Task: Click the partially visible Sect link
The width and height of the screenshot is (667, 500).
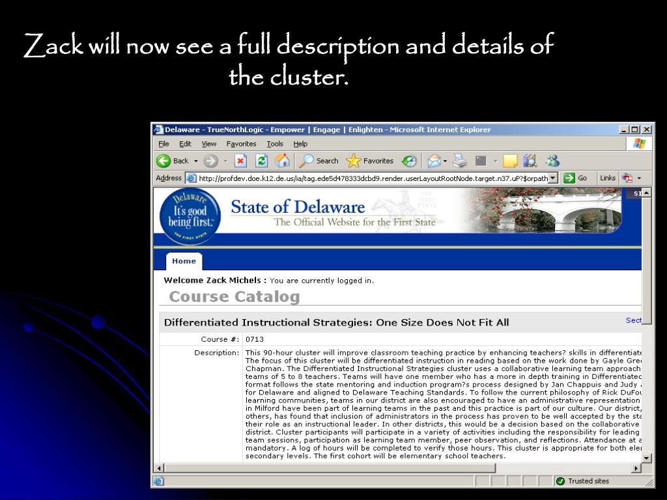Action: [633, 320]
